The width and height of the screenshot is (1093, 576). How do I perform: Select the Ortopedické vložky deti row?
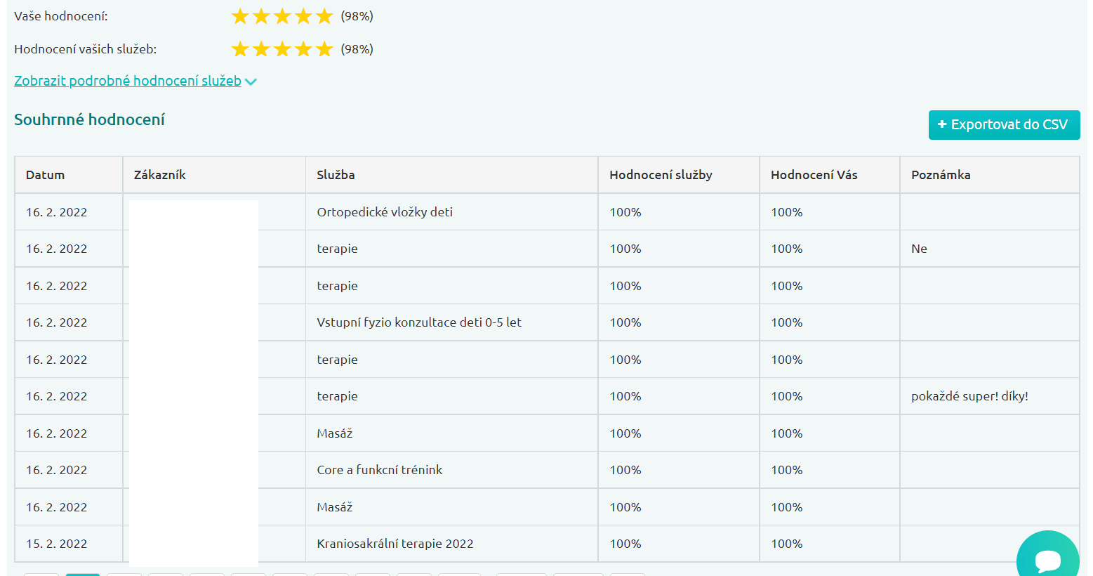coord(385,212)
